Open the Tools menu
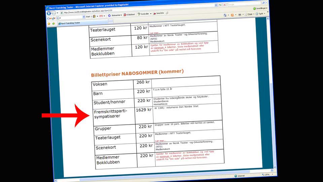The height and width of the screenshot is (182, 323). pyautogui.click(x=260, y=13)
